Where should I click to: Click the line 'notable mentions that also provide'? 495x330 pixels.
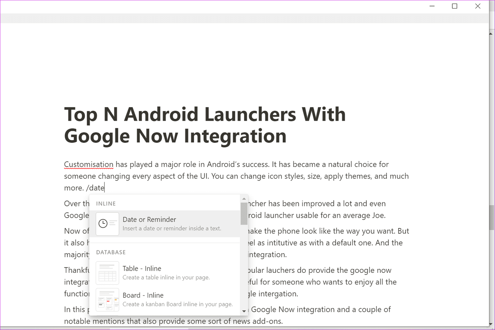[x=173, y=321]
